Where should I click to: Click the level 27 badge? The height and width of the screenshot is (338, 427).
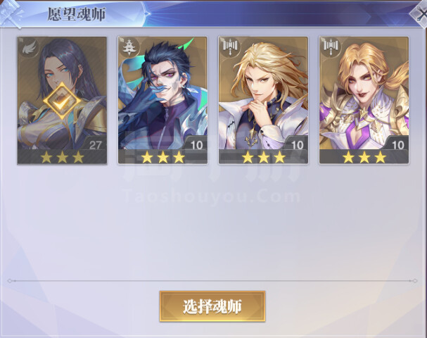point(95,145)
